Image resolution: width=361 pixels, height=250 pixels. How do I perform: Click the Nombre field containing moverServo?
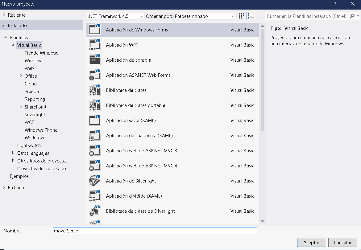click(155, 231)
